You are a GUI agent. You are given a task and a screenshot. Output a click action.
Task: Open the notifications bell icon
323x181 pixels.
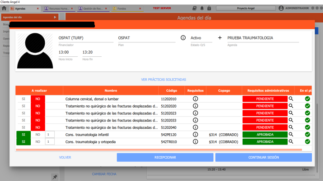coord(202,8)
